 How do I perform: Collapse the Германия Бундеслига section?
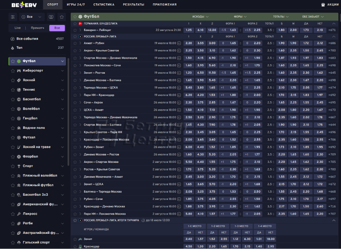coord(334,23)
